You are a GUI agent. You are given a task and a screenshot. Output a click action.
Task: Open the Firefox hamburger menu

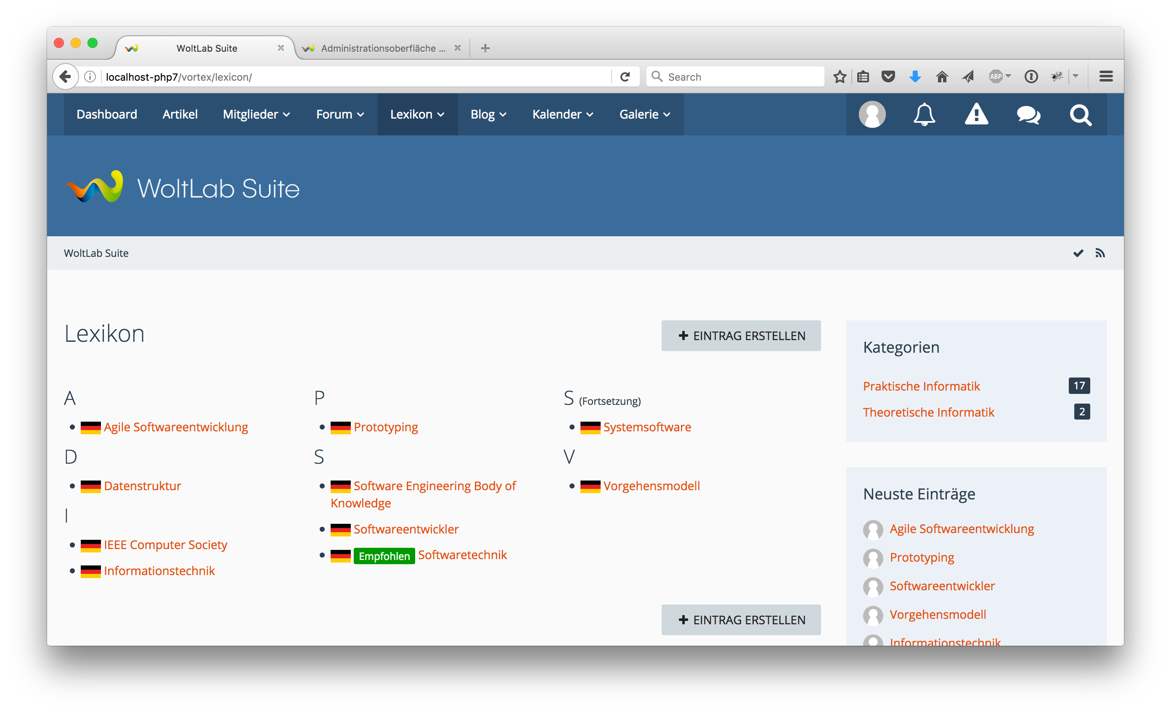(x=1106, y=77)
